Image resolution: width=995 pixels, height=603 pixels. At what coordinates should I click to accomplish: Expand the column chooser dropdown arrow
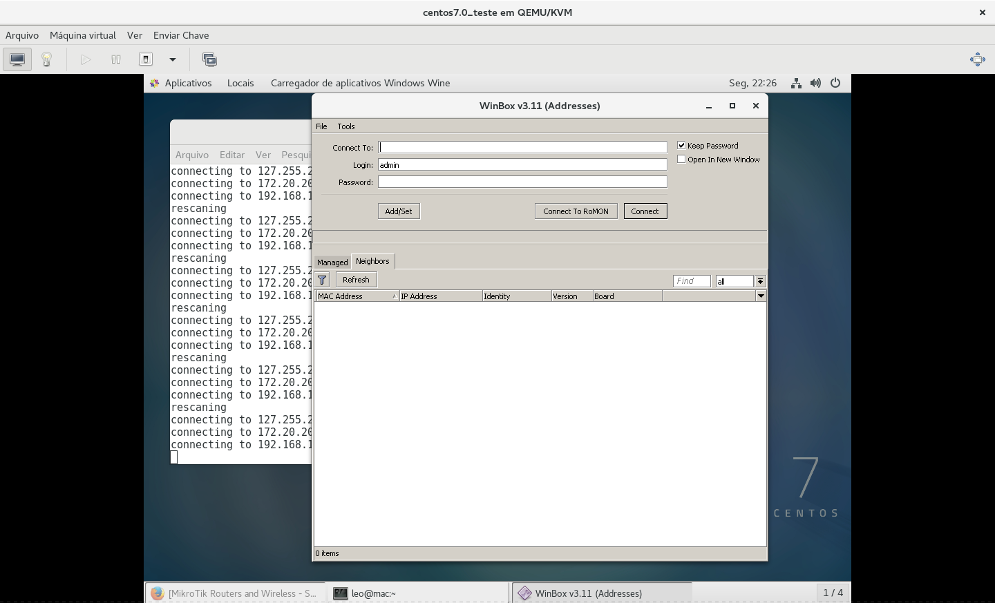(761, 296)
